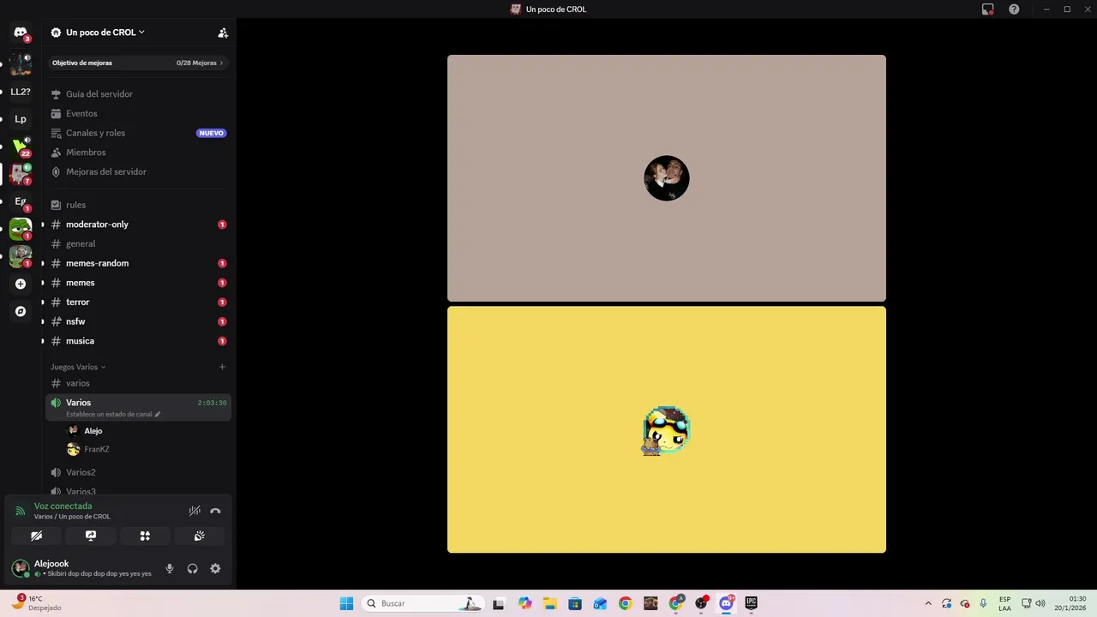1097x617 pixels.
Task: Toggle noise suppression icon in voice panel
Action: [x=195, y=511]
